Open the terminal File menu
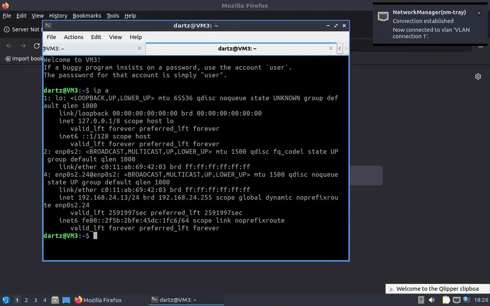Image resolution: width=490 pixels, height=306 pixels. [x=51, y=37]
